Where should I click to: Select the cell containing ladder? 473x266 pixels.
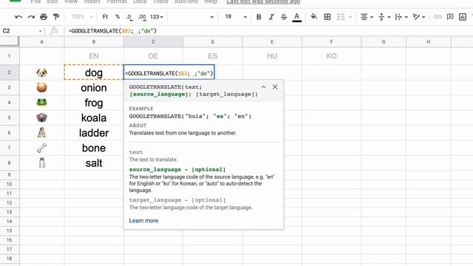pos(94,133)
